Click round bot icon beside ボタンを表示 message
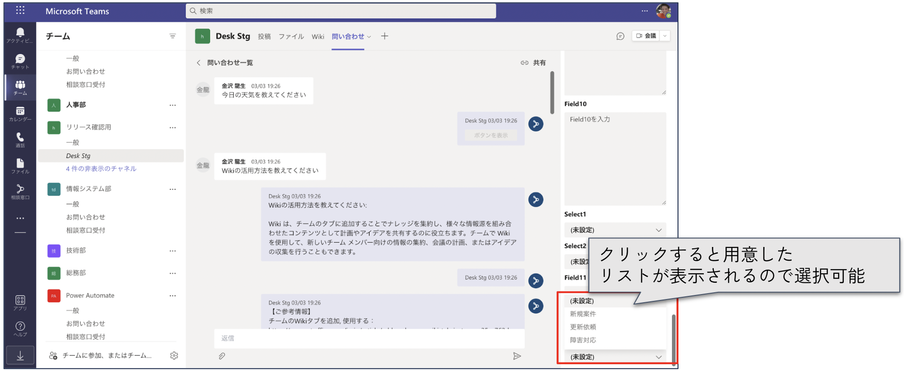 (536, 124)
